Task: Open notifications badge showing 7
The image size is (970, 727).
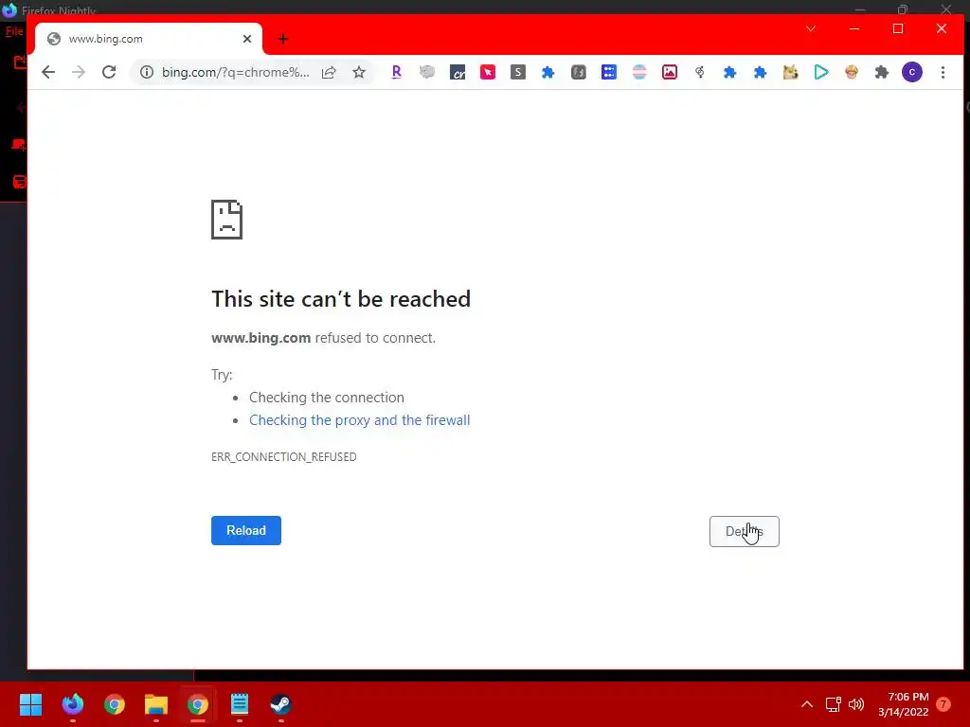Action: (x=943, y=704)
